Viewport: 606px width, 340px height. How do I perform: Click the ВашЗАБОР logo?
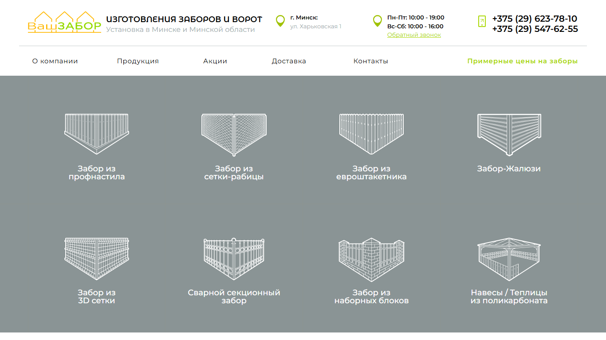click(64, 22)
